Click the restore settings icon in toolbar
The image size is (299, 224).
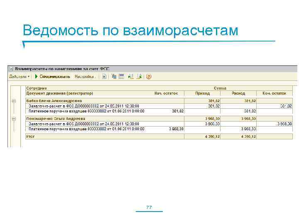click(131, 77)
